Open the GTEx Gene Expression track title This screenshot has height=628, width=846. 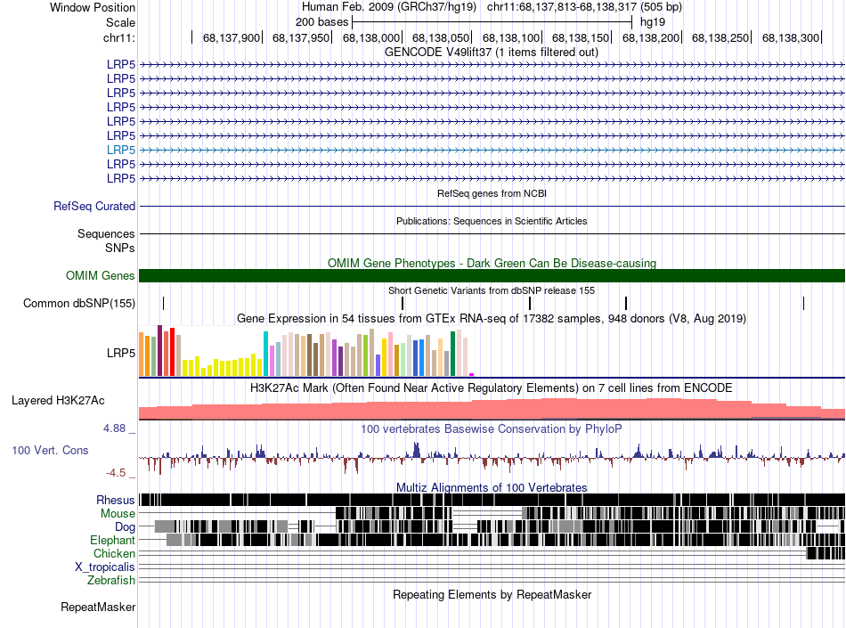(492, 319)
